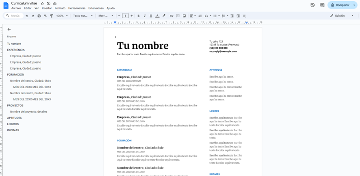Open the comments panel icon
This screenshot has height=176, width=360.
point(322,5)
